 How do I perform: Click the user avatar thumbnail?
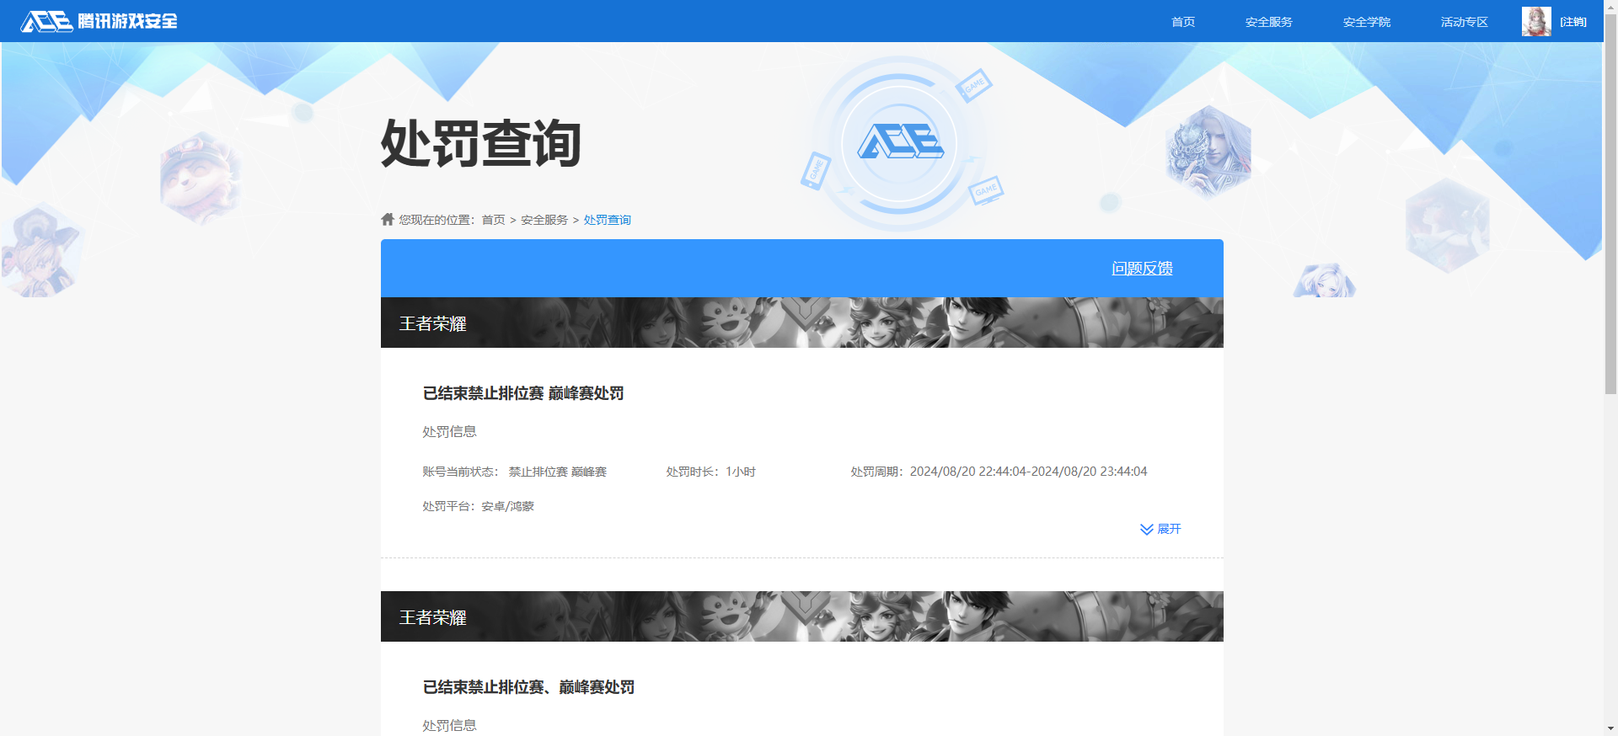[1536, 22]
